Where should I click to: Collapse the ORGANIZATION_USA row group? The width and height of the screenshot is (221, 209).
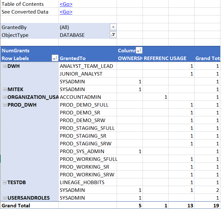click(5, 97)
